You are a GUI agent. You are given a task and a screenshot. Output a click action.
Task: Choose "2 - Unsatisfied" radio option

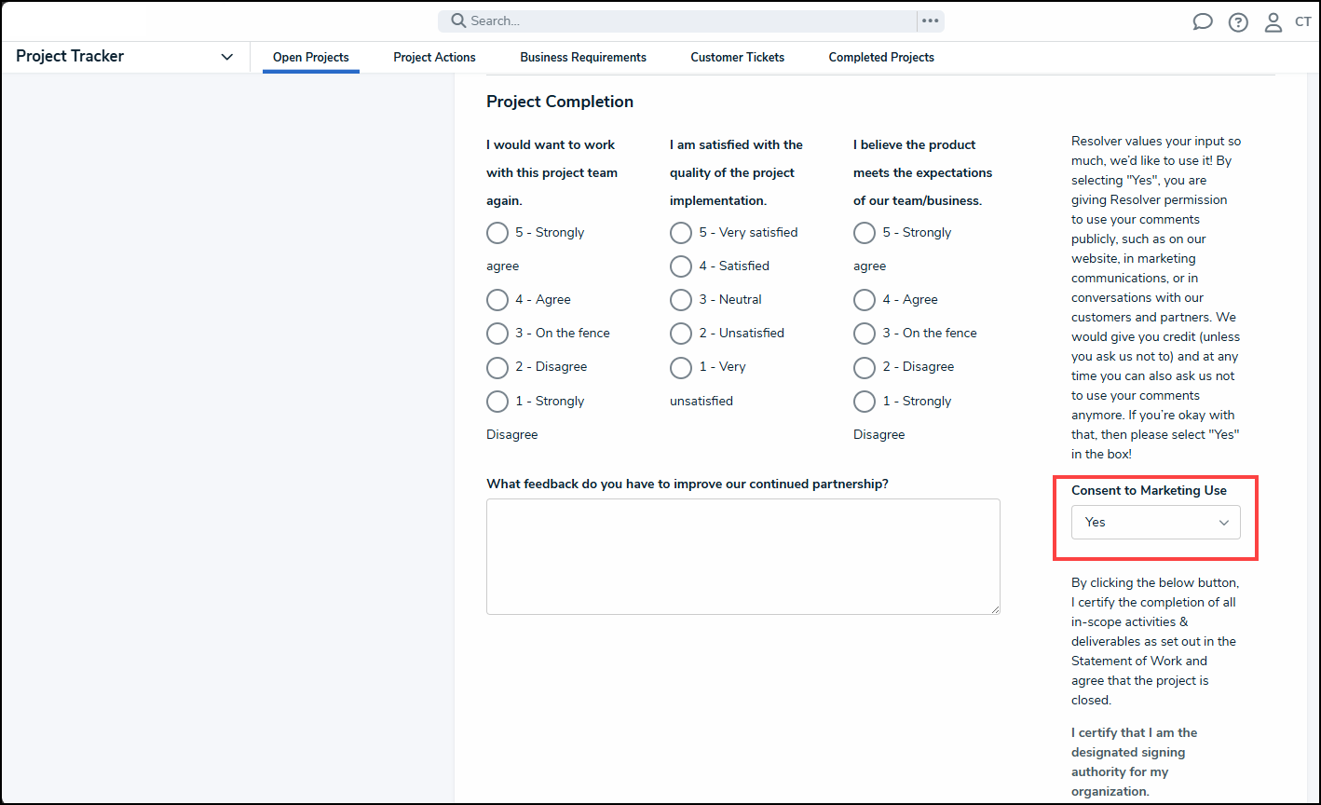[681, 334]
